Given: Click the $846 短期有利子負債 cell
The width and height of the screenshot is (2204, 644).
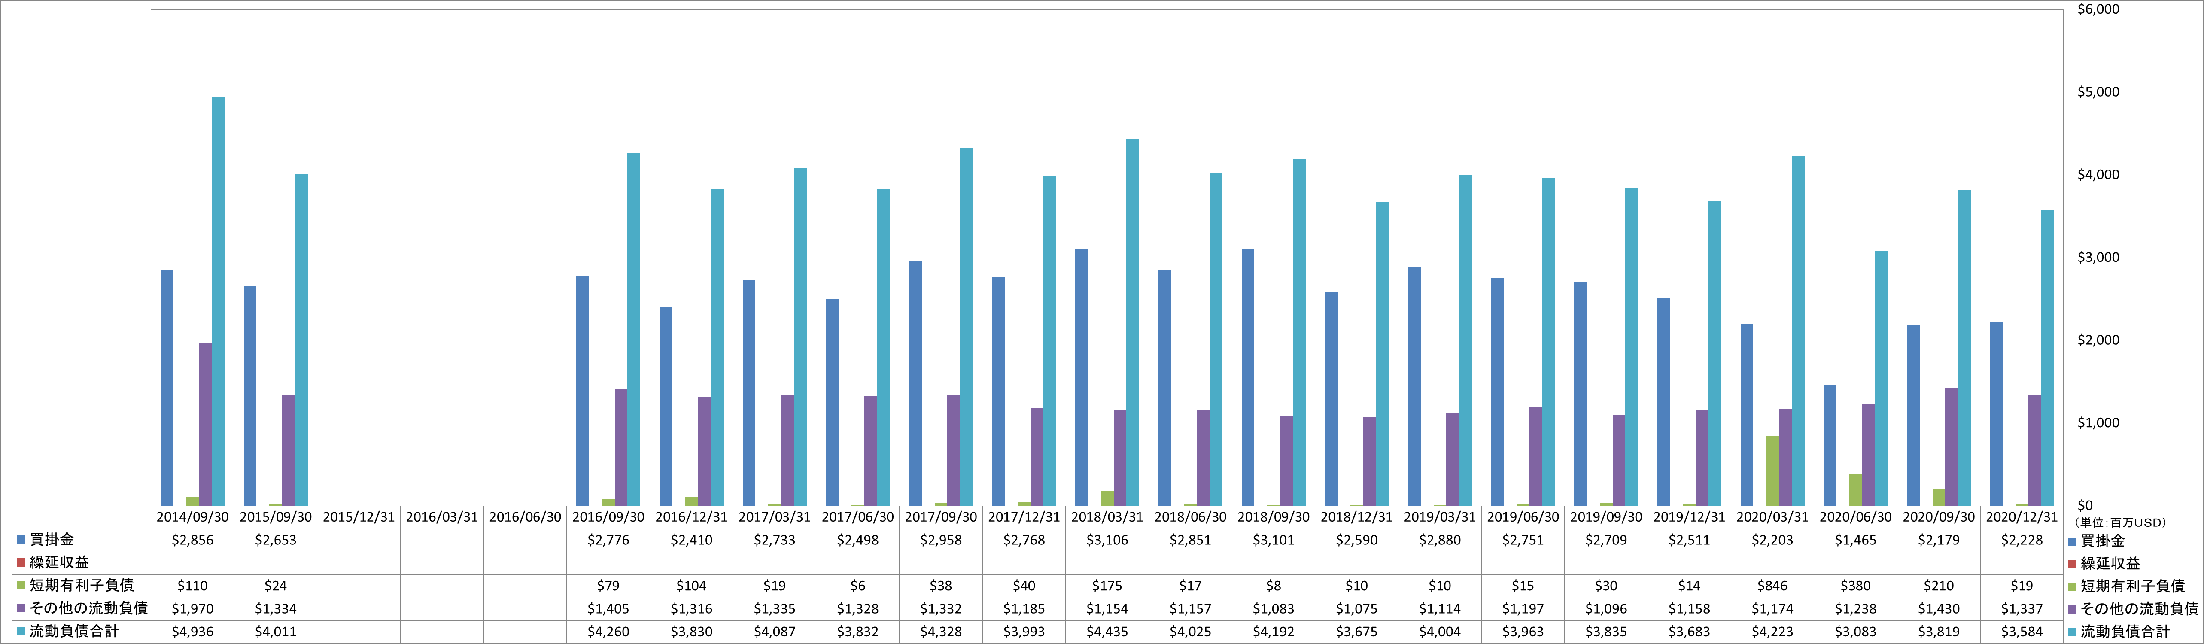Looking at the screenshot, I should tap(1773, 586).
